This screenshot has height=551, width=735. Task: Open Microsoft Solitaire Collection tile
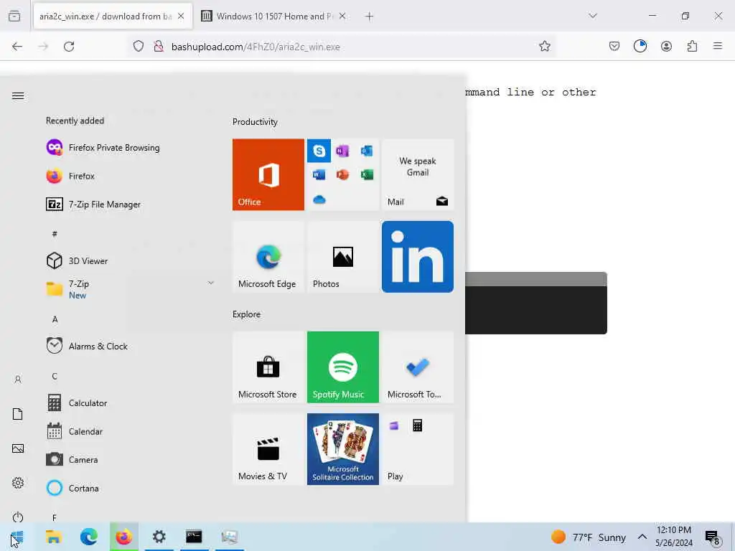(x=342, y=449)
